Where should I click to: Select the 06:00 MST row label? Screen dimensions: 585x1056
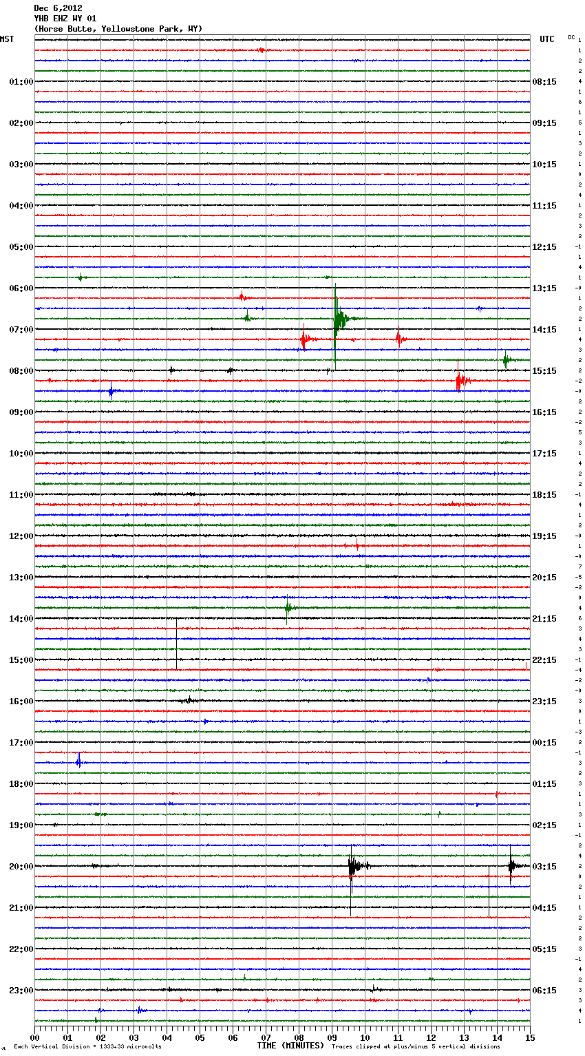point(21,288)
